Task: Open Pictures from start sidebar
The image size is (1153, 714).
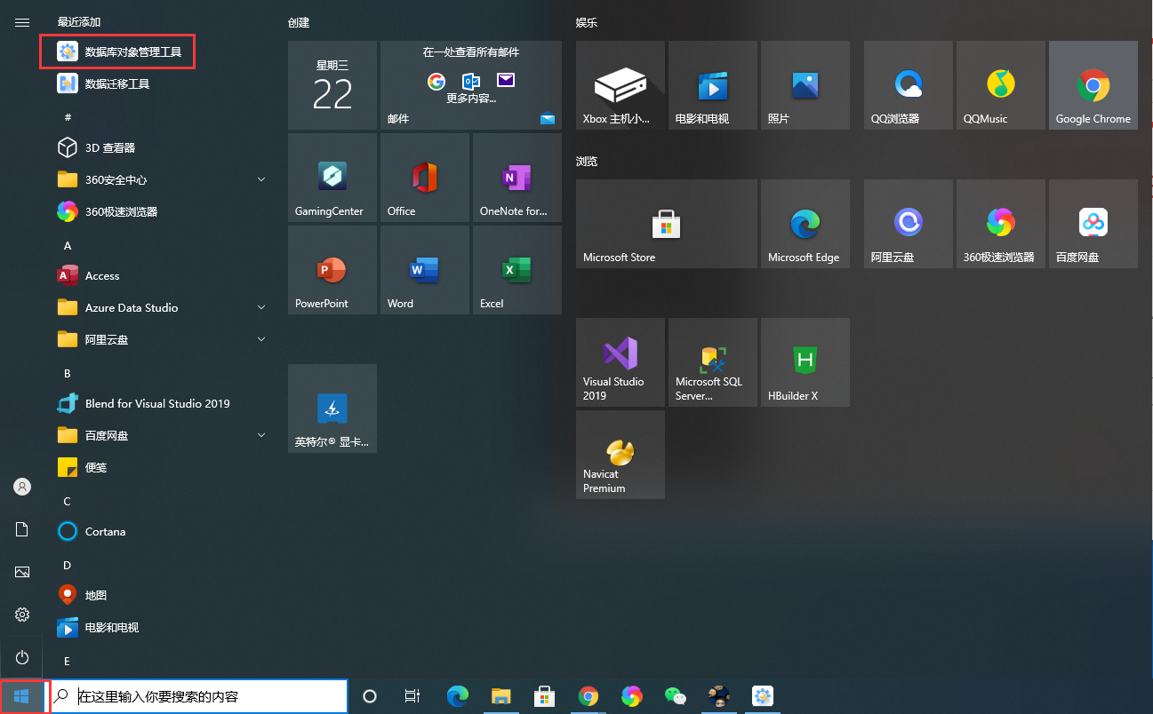Action: tap(22, 572)
